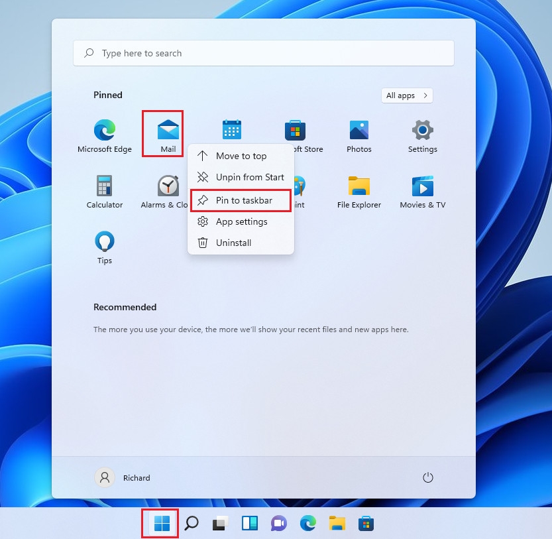The width and height of the screenshot is (552, 539).
Task: Select Pin to taskbar for Mail
Action: coord(241,200)
